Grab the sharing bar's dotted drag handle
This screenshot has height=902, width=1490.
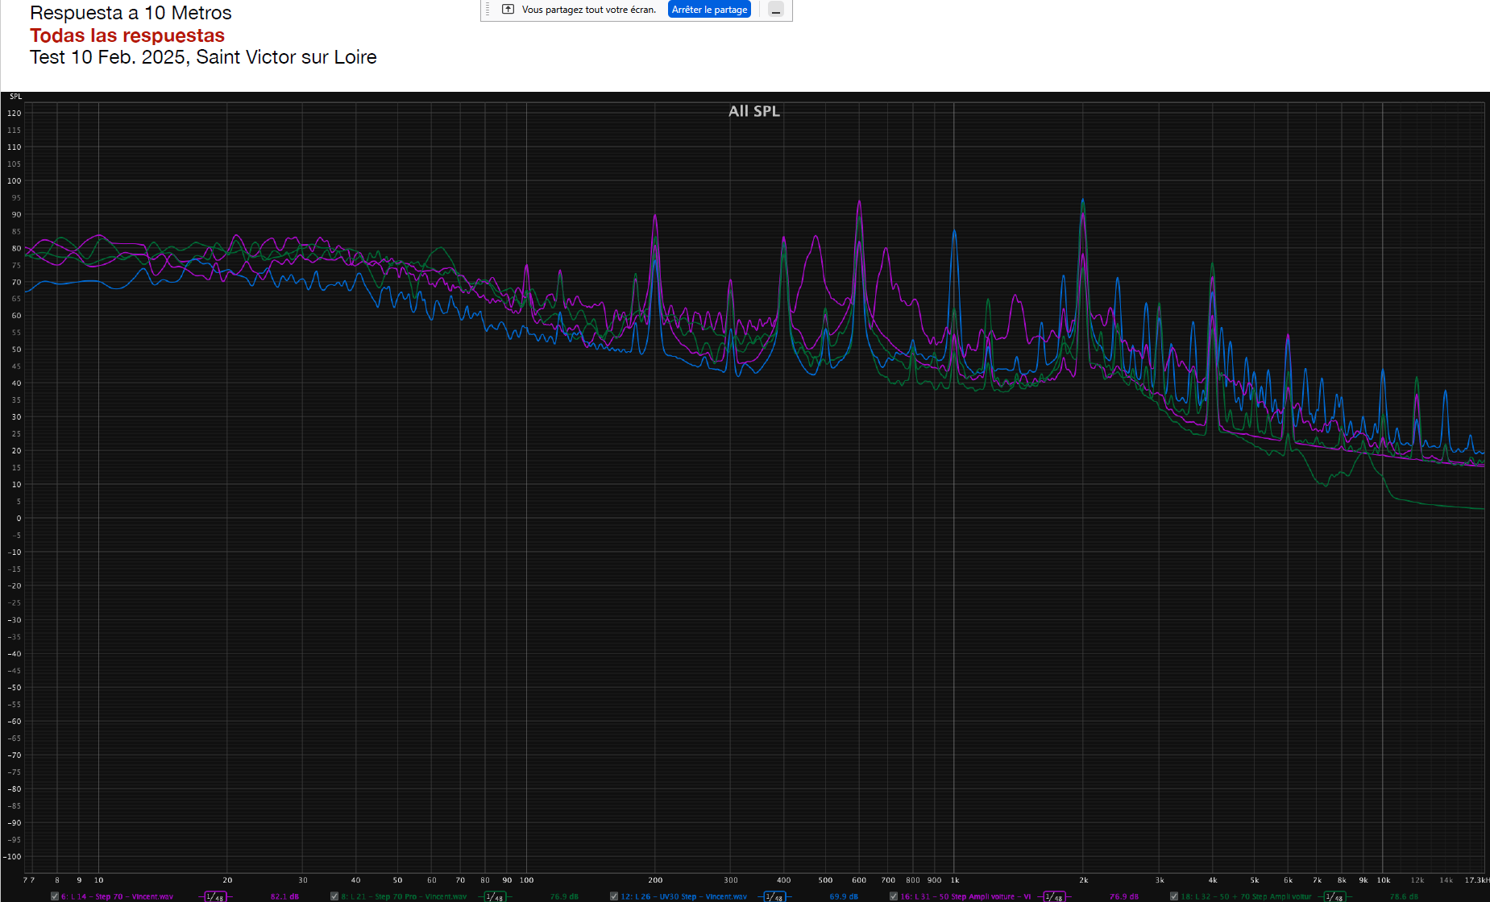click(x=488, y=10)
